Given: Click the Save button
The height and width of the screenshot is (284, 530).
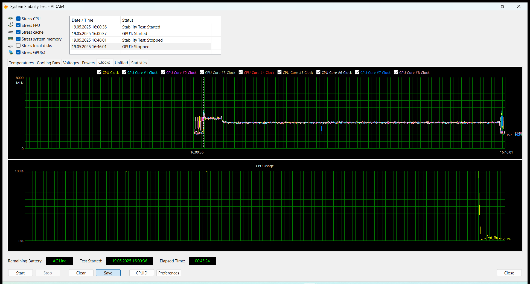Looking at the screenshot, I should (x=108, y=273).
